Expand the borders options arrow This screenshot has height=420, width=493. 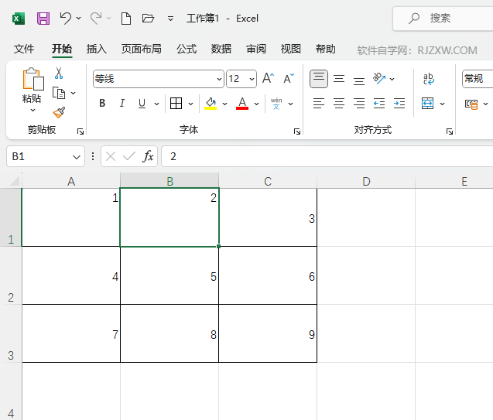coord(190,104)
